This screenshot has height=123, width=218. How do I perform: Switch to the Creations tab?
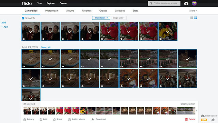[120, 11]
